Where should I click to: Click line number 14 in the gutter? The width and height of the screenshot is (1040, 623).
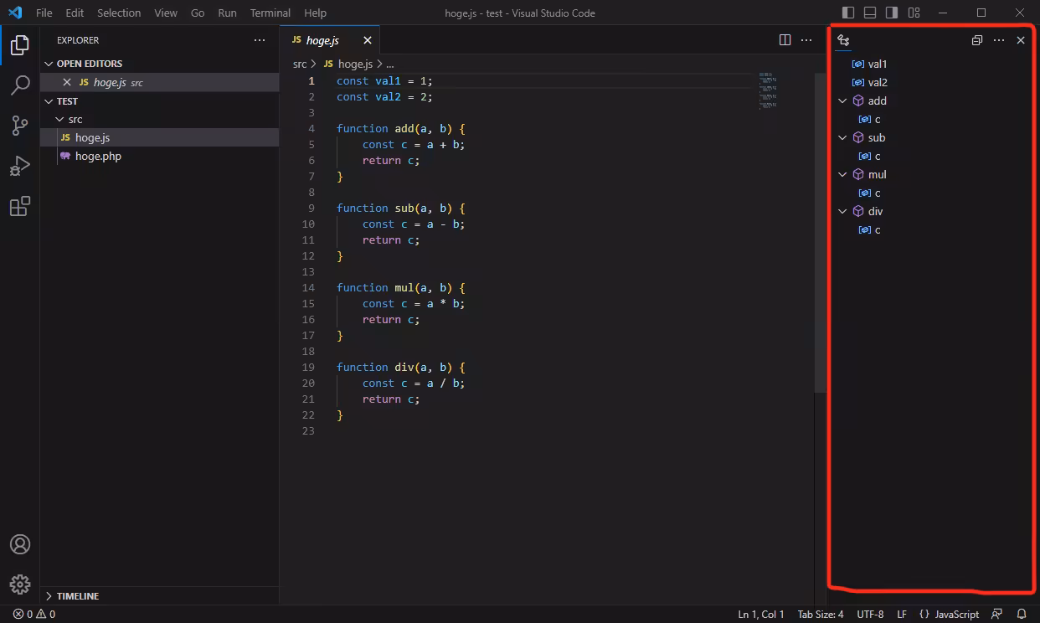pyautogui.click(x=309, y=287)
